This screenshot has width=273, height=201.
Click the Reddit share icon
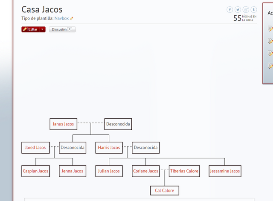246,9
